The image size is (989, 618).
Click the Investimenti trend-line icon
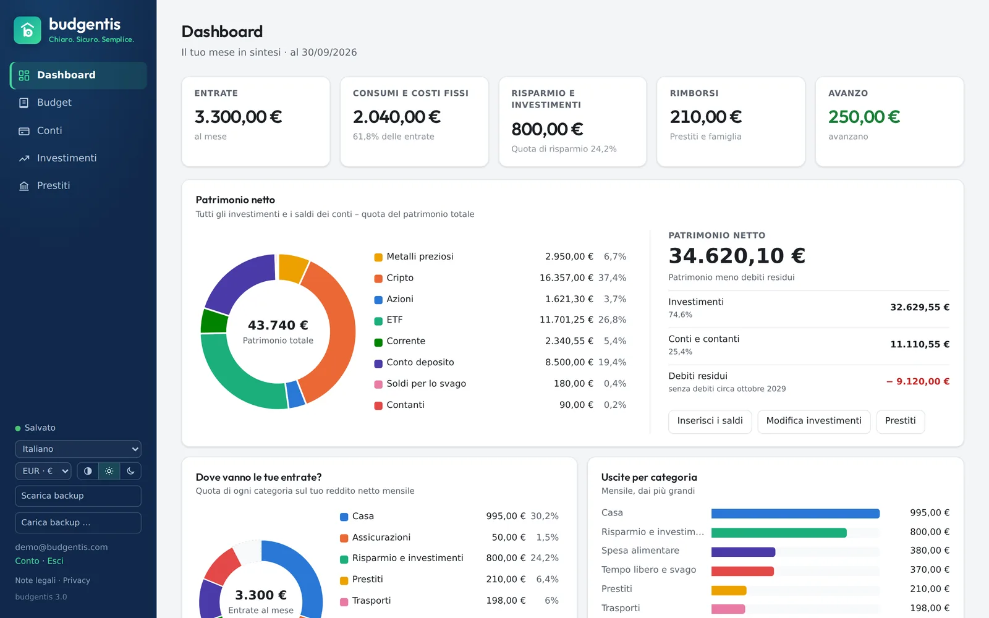(x=24, y=158)
